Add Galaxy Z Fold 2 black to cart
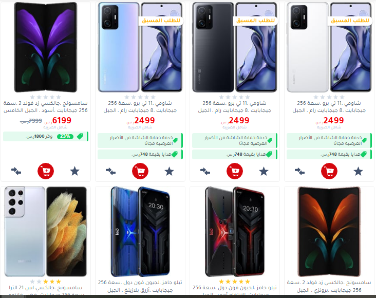The height and width of the screenshot is (298, 376). click(46, 171)
